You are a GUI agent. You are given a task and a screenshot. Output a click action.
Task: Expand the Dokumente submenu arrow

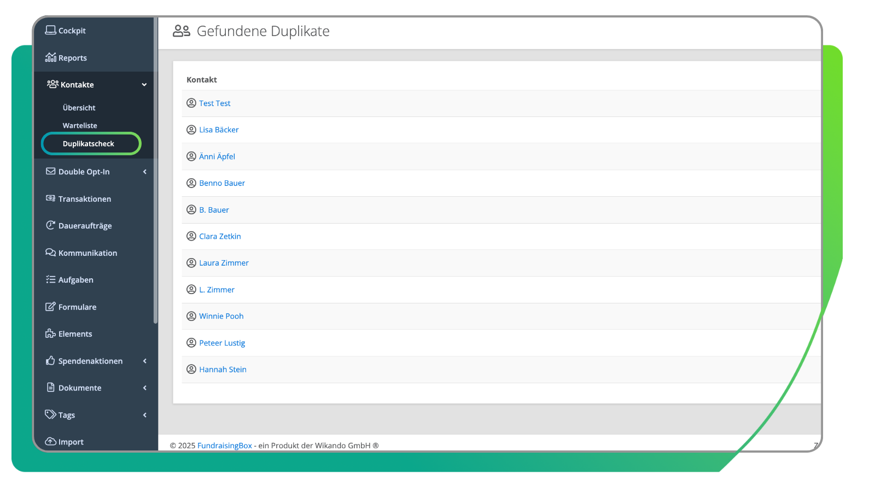pyautogui.click(x=145, y=388)
